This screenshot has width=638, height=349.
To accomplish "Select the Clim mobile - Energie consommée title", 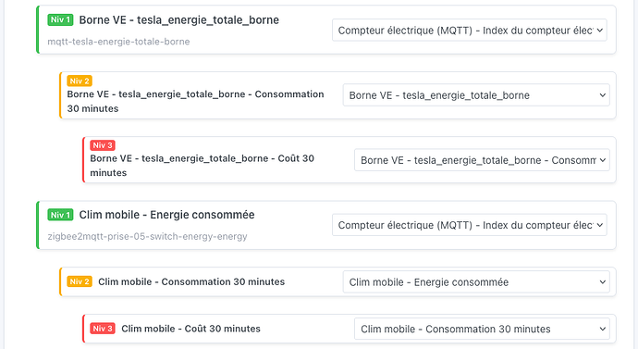I will (x=166, y=215).
